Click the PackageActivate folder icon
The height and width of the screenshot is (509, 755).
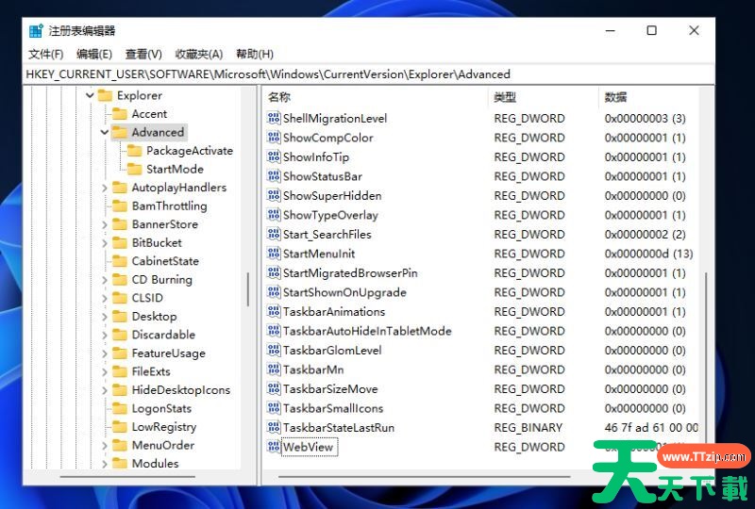click(x=134, y=151)
